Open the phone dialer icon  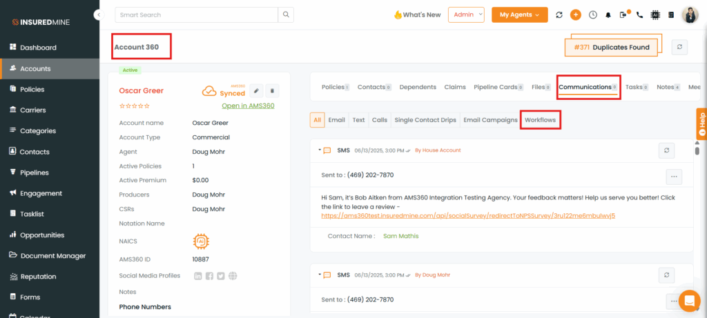tap(639, 15)
